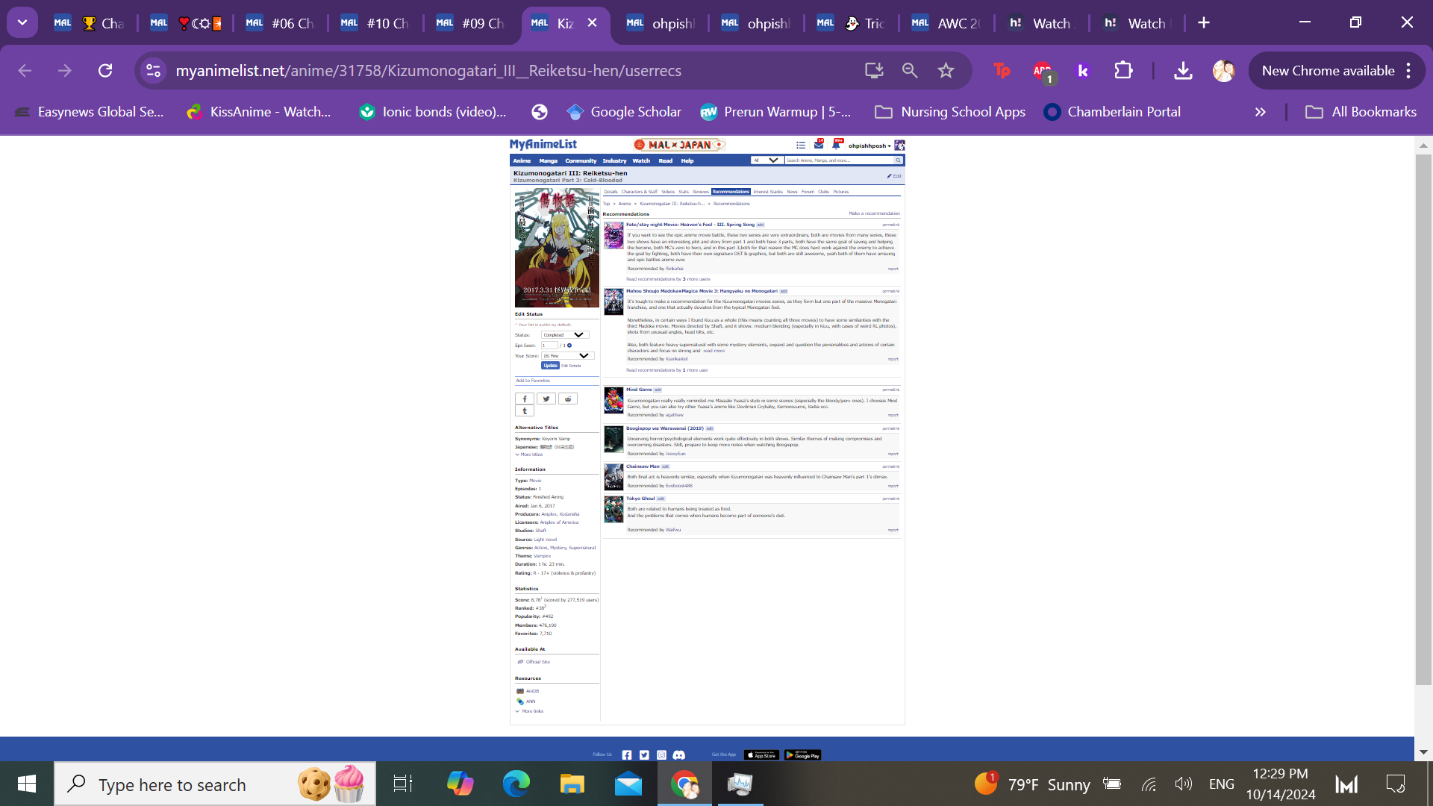Click episode increment plus icon
The image size is (1433, 806).
(x=569, y=346)
